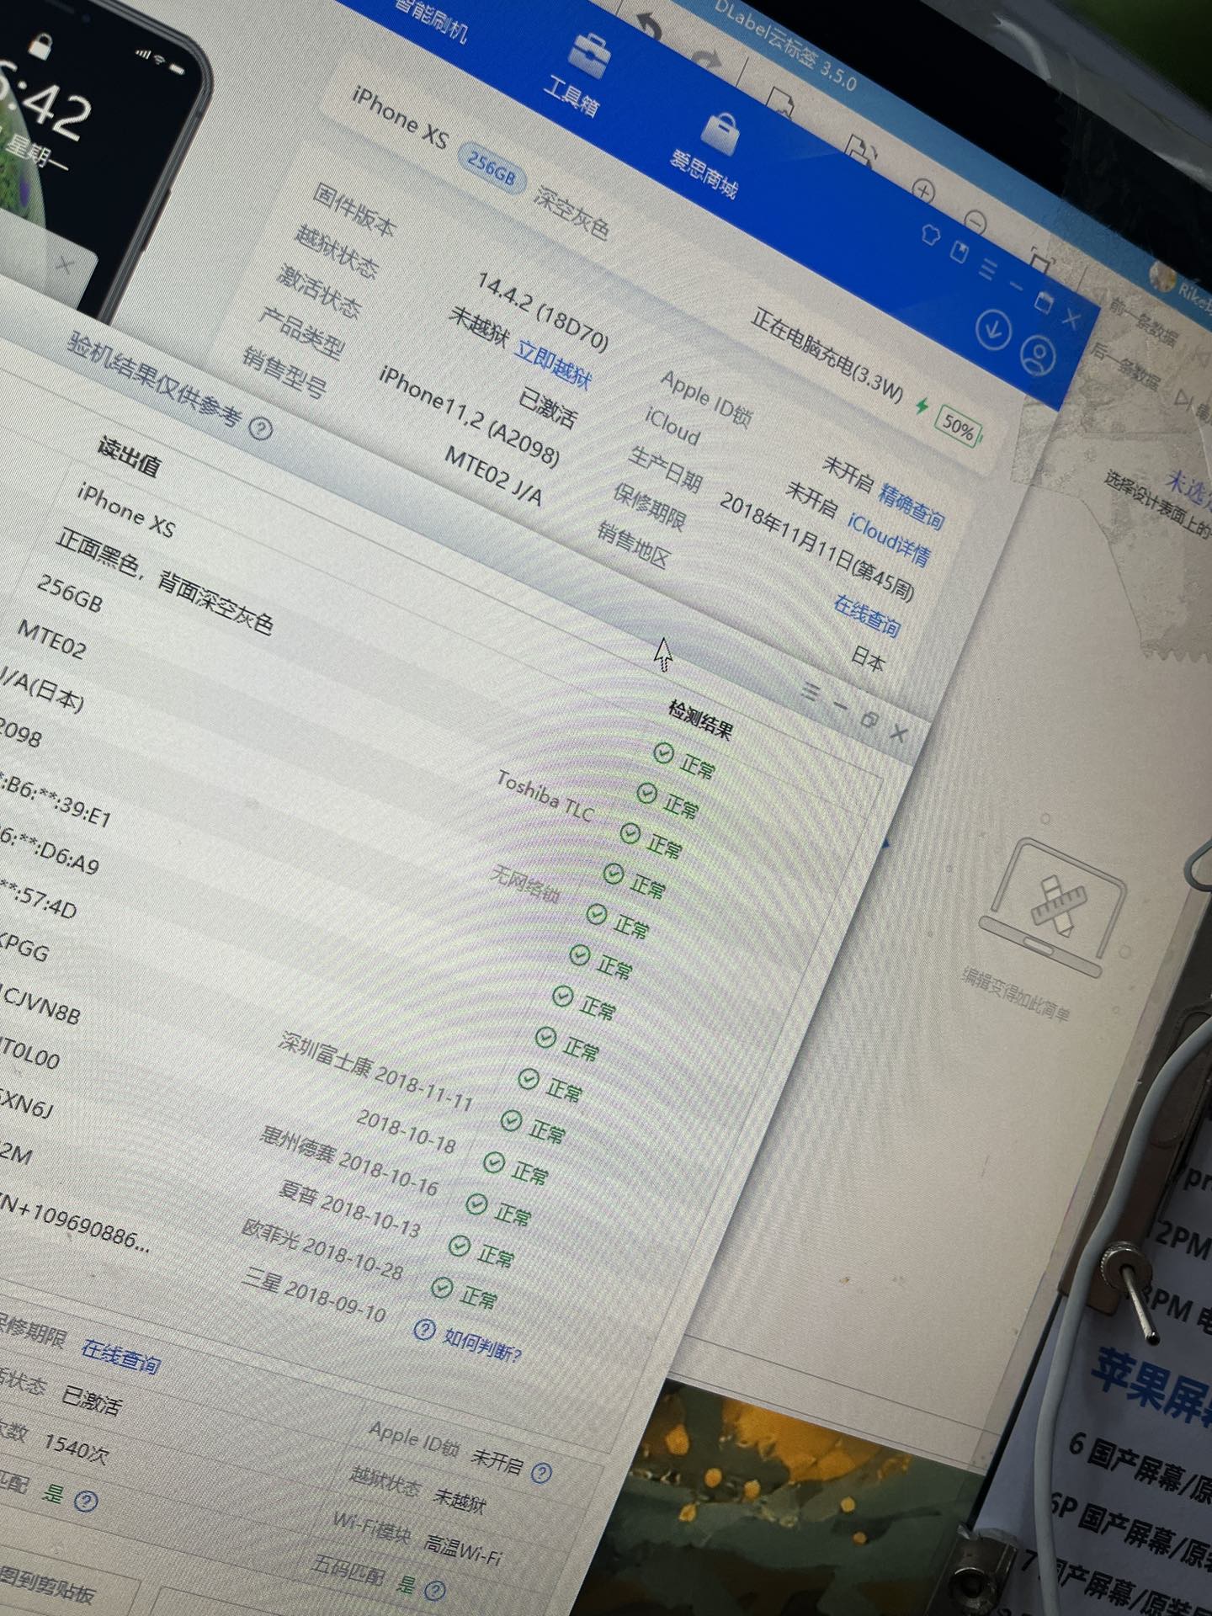The image size is (1212, 1616).
Task: Click 在线查询 link beside 保修期限 in device info
Action: point(866,614)
